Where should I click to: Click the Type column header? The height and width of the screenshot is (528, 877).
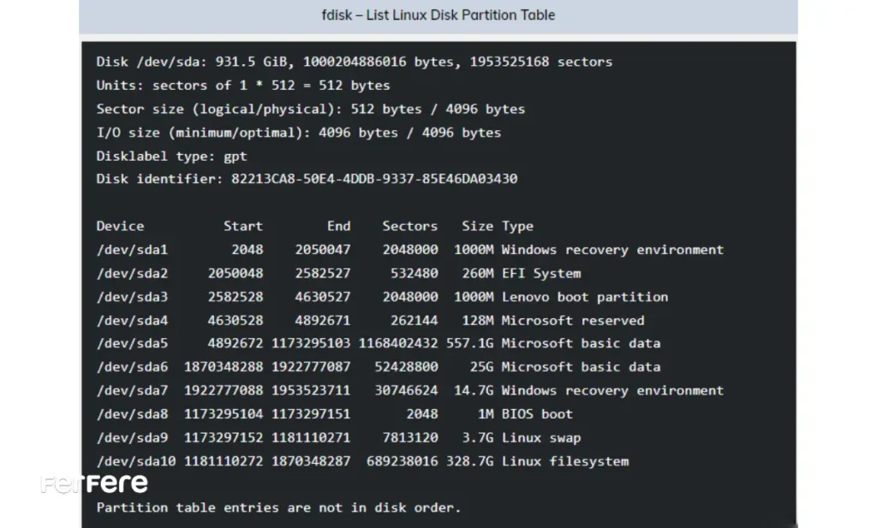click(517, 226)
